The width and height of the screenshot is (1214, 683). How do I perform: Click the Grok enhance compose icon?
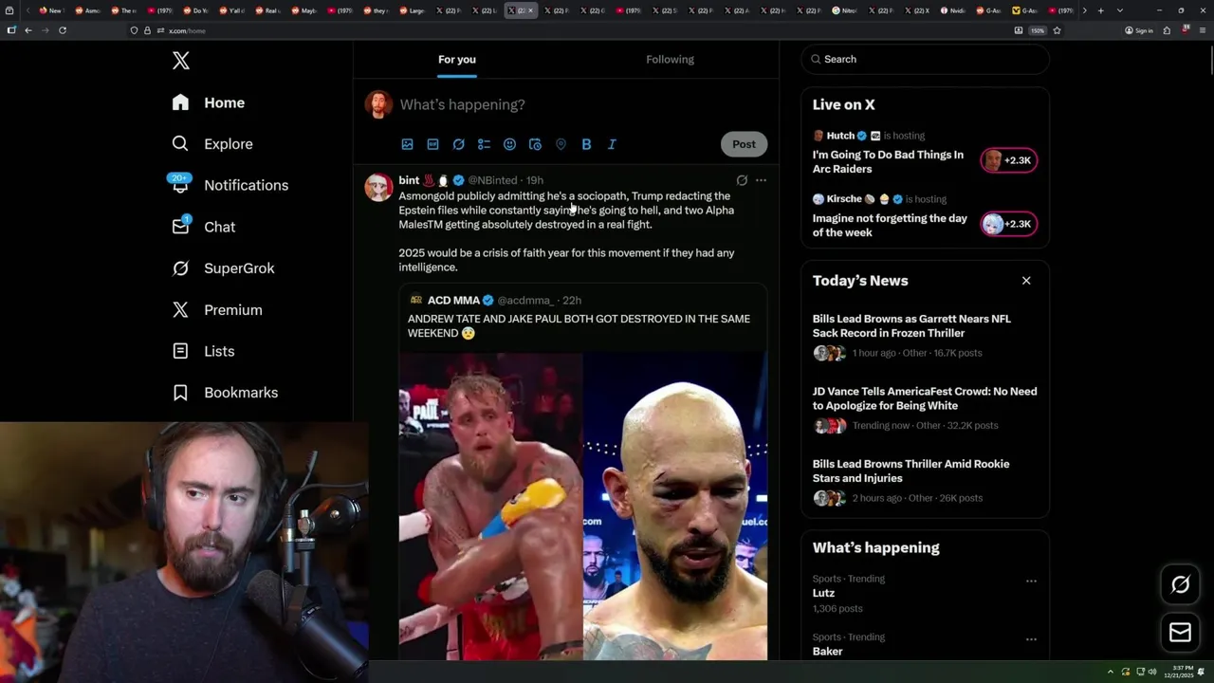click(x=458, y=144)
